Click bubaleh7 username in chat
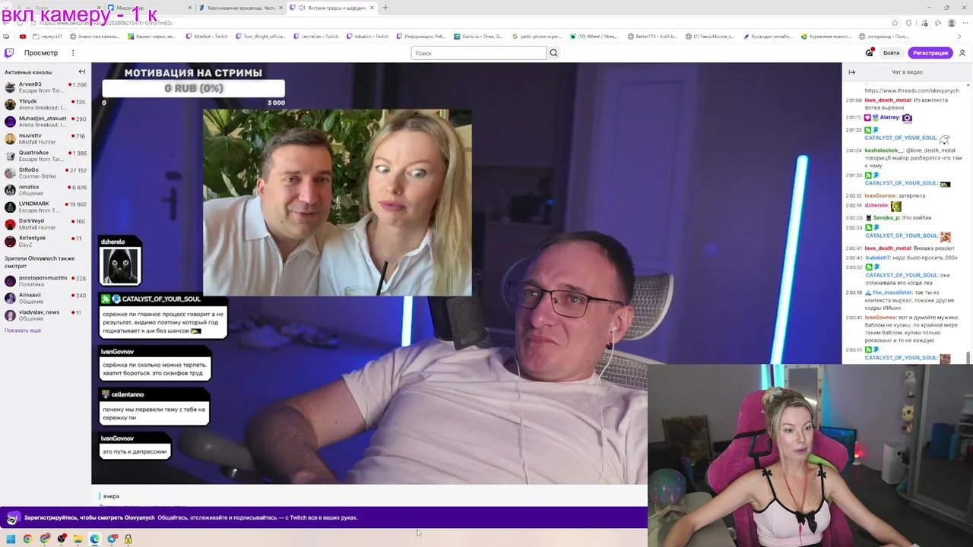 [x=877, y=258]
